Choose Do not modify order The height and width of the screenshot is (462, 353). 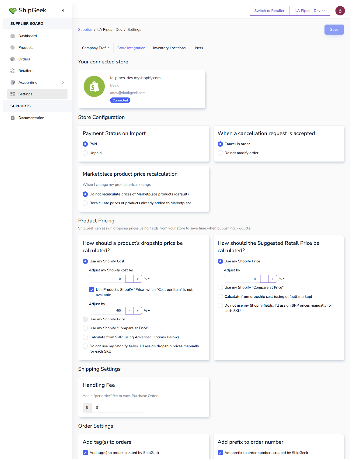click(x=220, y=153)
